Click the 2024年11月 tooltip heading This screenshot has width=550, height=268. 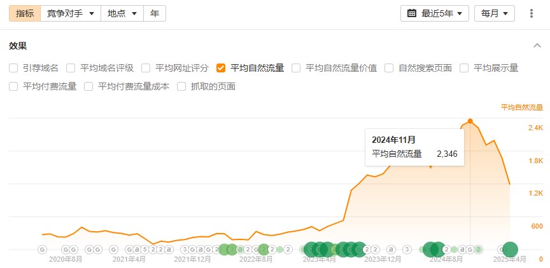(x=393, y=140)
